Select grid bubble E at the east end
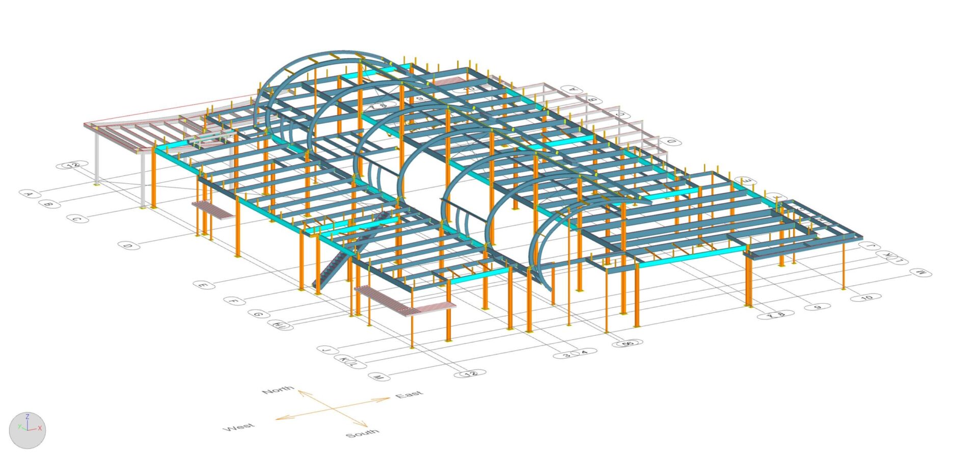This screenshot has width=978, height=458. [746, 181]
